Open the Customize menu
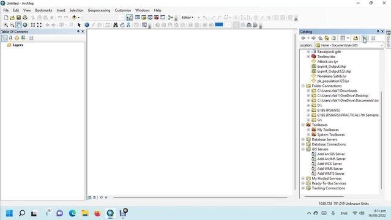This screenshot has width=391, height=220. 123,10
